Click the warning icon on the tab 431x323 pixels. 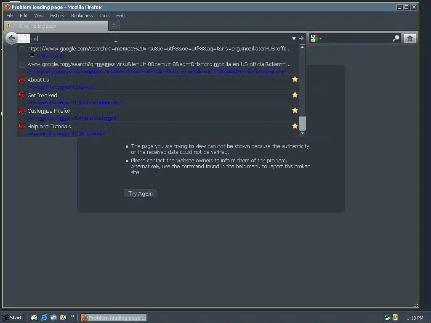click(8, 26)
